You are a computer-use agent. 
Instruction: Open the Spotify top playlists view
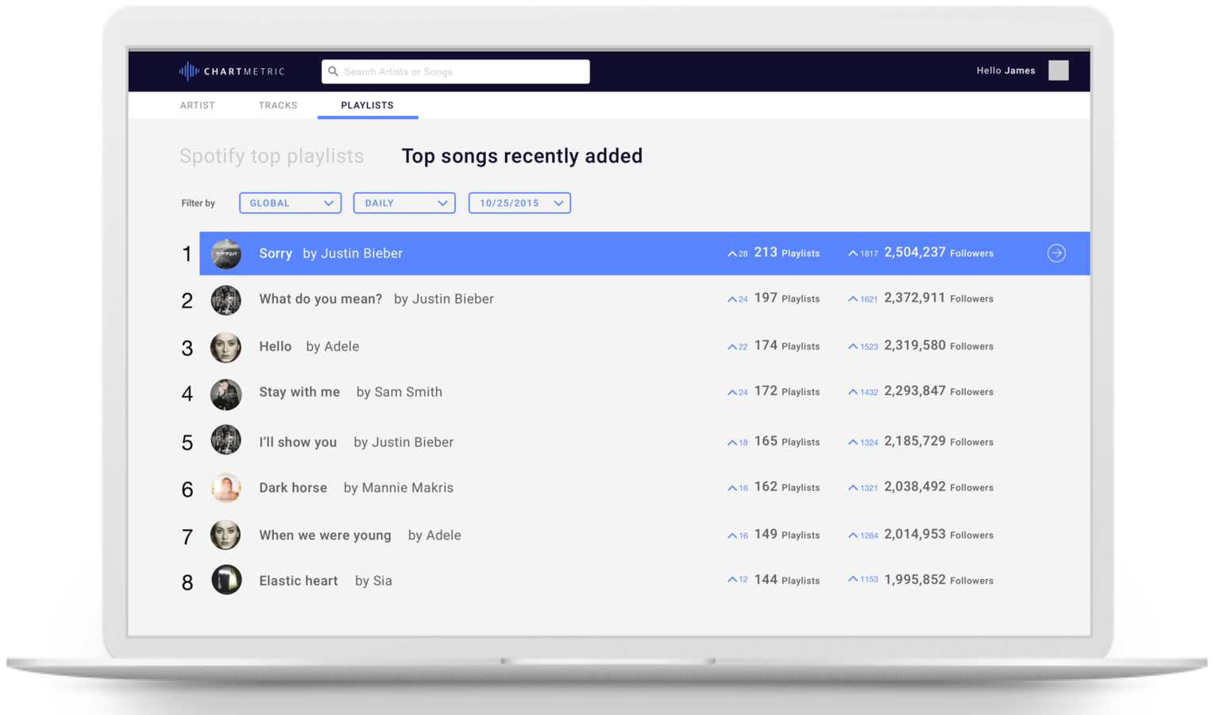coord(272,156)
